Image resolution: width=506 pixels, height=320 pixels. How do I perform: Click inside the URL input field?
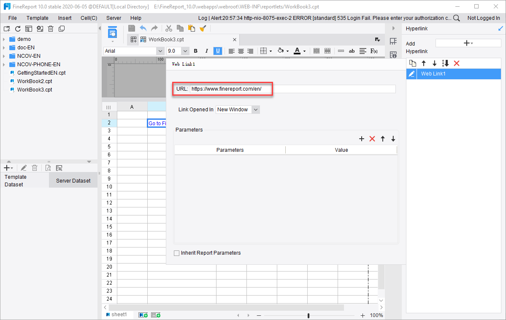tap(291, 89)
